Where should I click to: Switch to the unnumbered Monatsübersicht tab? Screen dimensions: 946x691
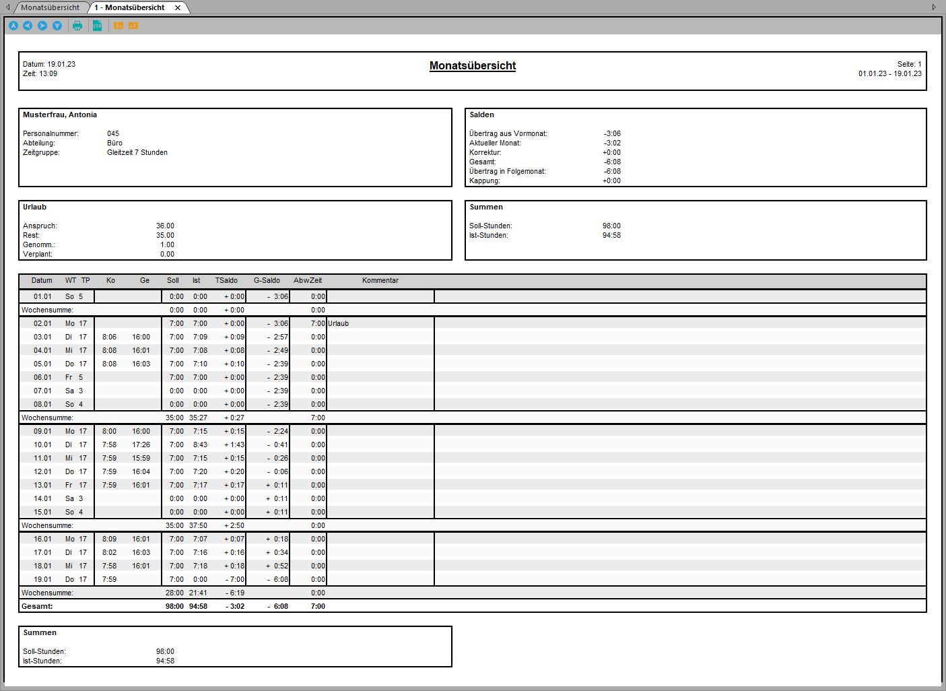click(x=50, y=7)
